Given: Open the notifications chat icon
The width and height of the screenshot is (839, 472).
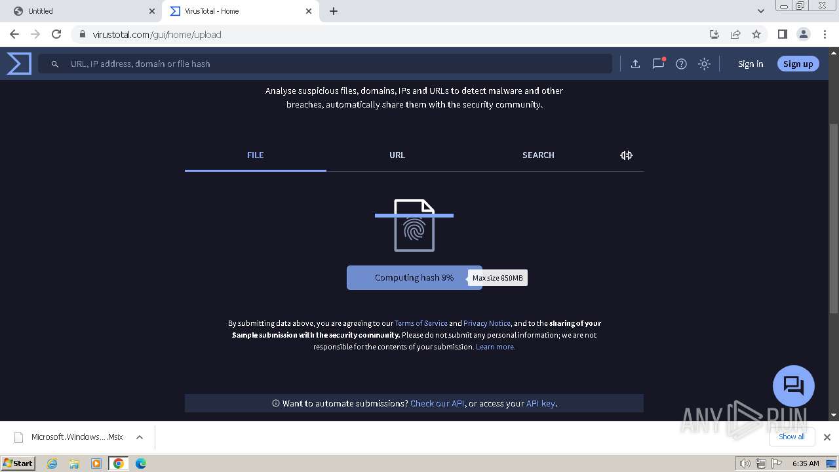Looking at the screenshot, I should coord(658,64).
